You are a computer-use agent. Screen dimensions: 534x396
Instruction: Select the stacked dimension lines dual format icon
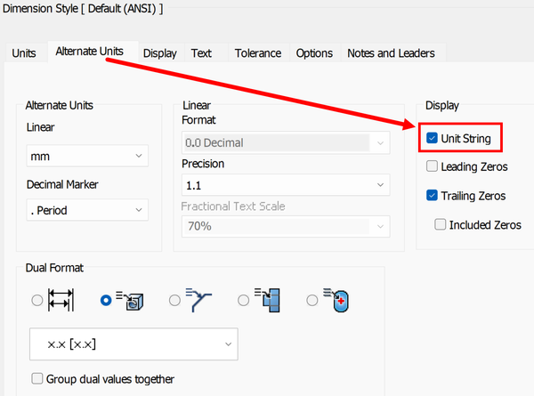[61, 300]
